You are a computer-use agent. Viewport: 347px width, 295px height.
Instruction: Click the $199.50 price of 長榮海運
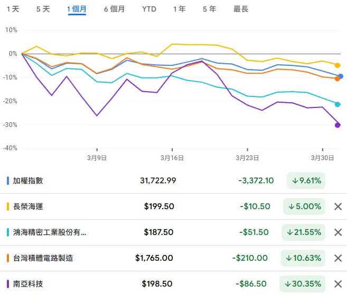pos(159,206)
